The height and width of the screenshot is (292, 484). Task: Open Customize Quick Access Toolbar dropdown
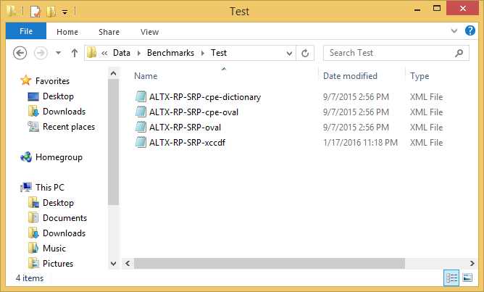click(x=64, y=12)
